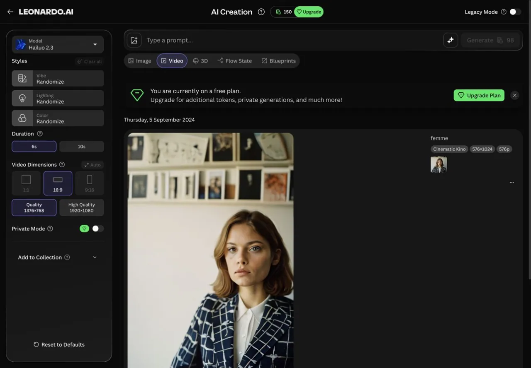This screenshot has width=531, height=368.
Task: Click the prompt enhance sparkle icon
Action: click(x=451, y=40)
